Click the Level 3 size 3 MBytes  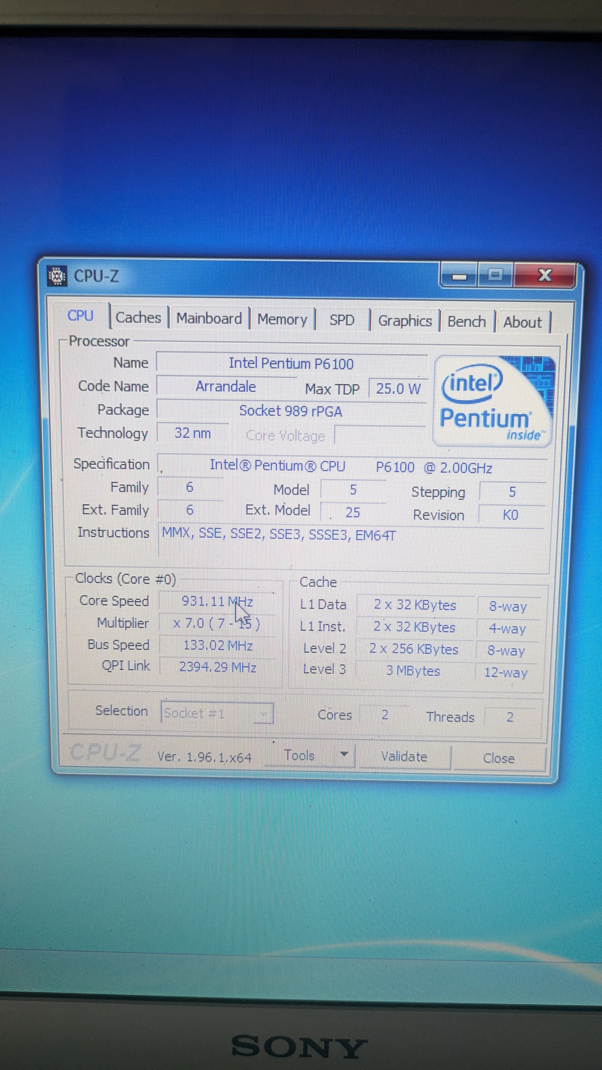tap(413, 670)
